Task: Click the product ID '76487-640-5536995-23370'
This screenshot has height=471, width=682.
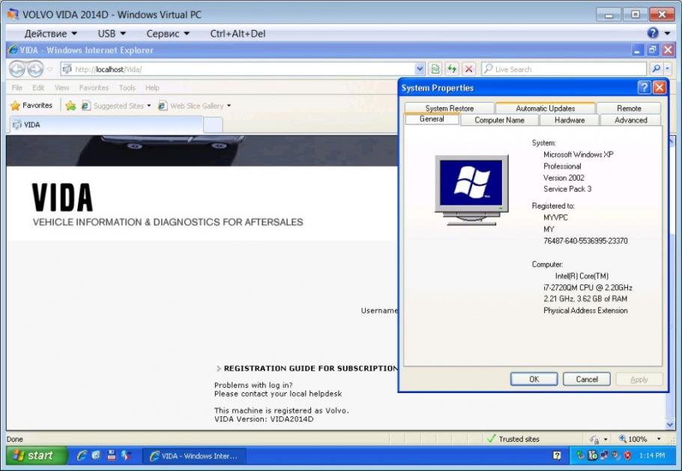Action: pyautogui.click(x=585, y=241)
